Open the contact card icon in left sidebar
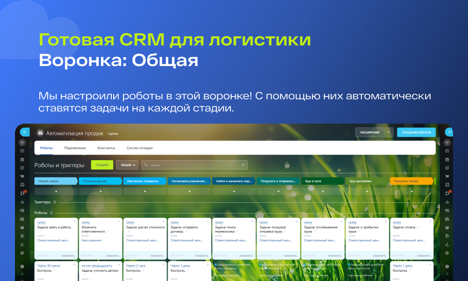The image size is (468, 281). pos(22,211)
